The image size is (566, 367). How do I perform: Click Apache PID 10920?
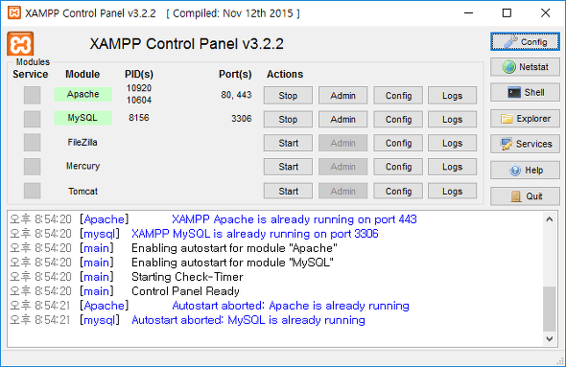pos(139,88)
